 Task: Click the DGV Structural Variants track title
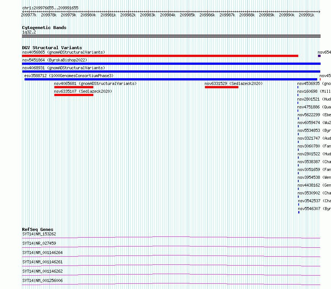tap(52, 48)
